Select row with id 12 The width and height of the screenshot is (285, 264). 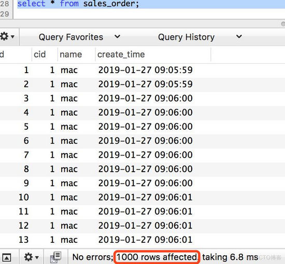(x=142, y=226)
